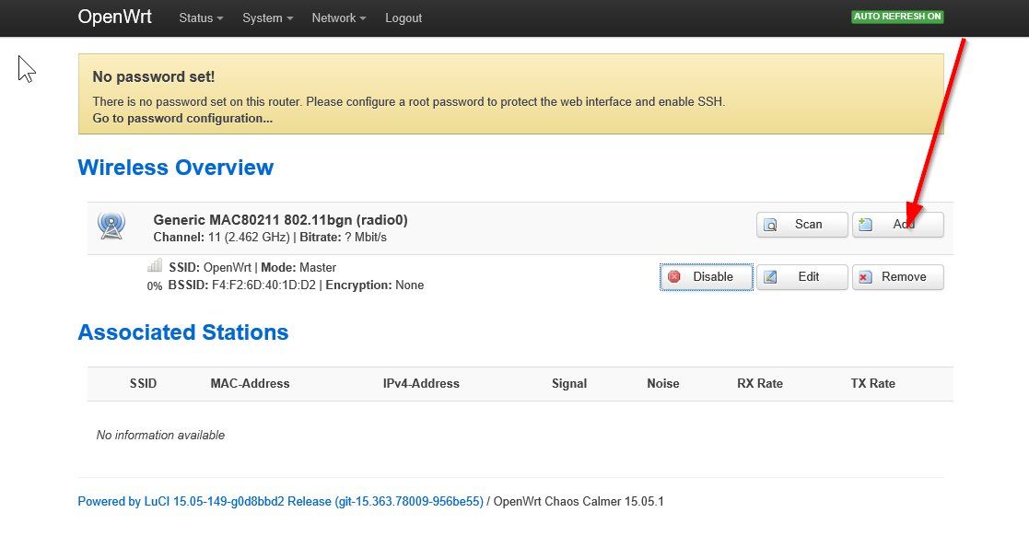Click the Associated Stations heading
Viewport: 1029px width, 559px height.
(183, 332)
